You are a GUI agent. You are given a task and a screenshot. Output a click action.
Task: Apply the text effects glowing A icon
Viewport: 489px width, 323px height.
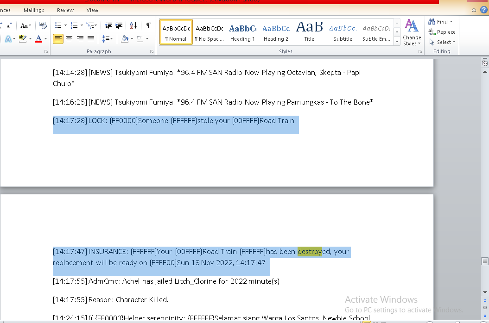pyautogui.click(x=8, y=39)
